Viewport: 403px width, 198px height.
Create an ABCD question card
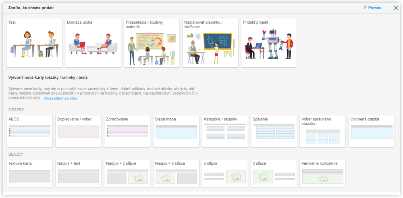point(30,131)
